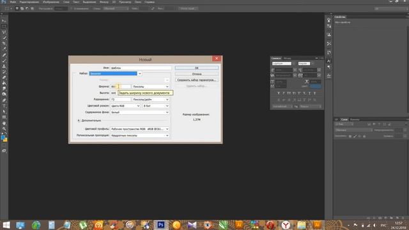Click New Selection icon in options bar
Image resolution: width=409 pixels, height=230 pixels.
(x=17, y=8)
